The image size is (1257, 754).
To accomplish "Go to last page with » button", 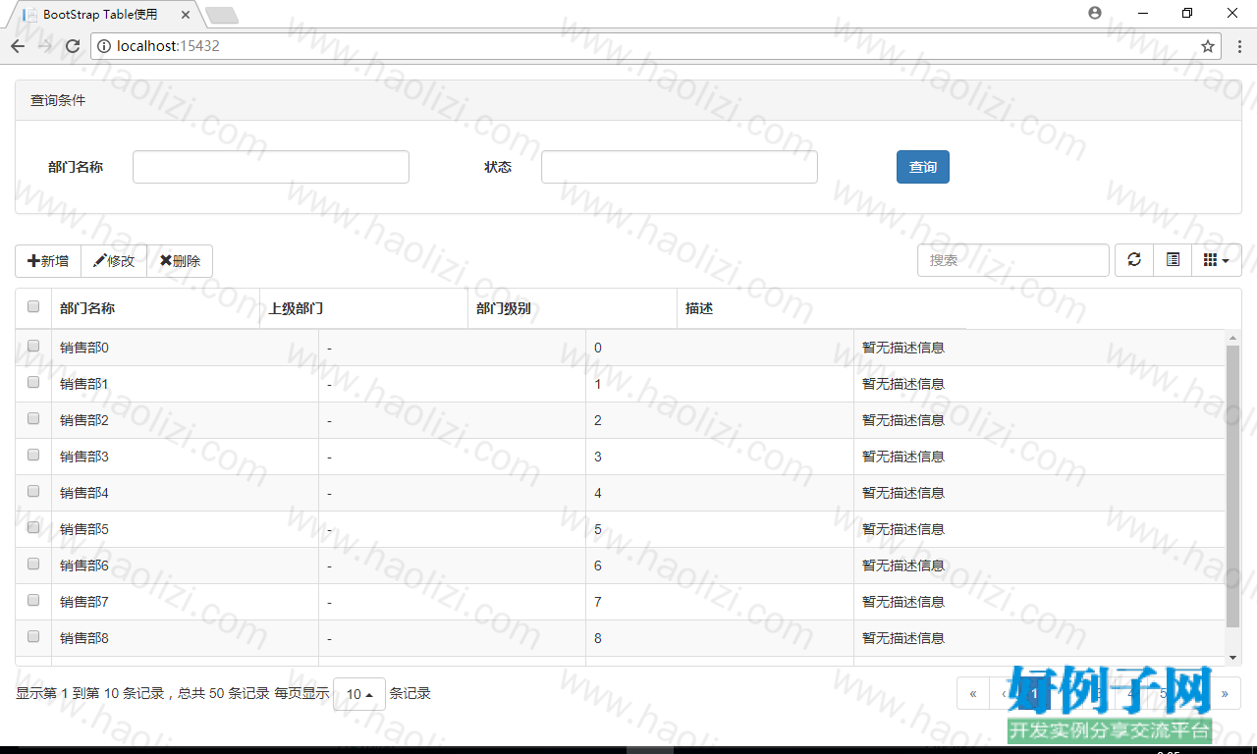I will pyautogui.click(x=1225, y=693).
